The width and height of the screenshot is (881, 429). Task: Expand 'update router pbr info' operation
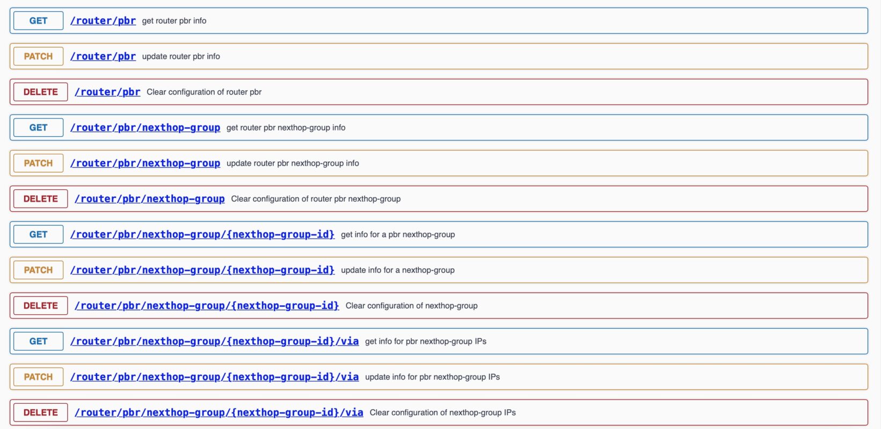tap(181, 56)
